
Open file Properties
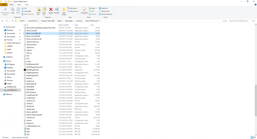point(84,11)
